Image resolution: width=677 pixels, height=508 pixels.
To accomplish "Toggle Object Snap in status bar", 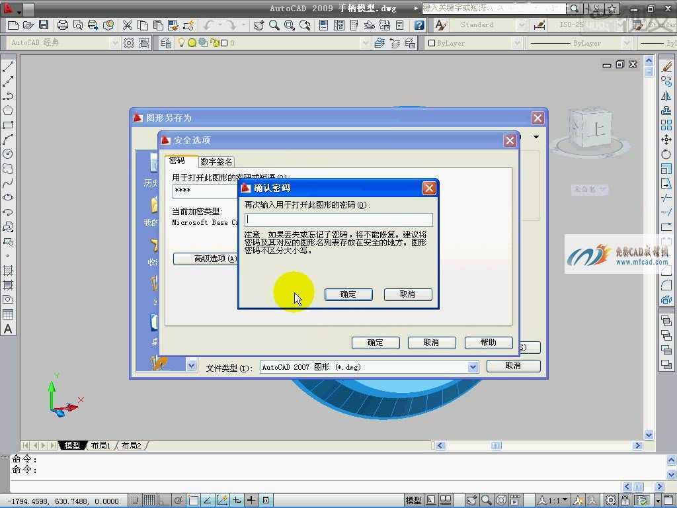I will coord(193,500).
